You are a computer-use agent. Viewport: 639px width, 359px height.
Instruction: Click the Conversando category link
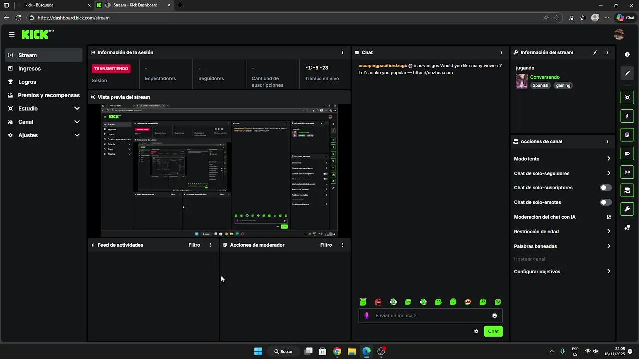point(545,77)
